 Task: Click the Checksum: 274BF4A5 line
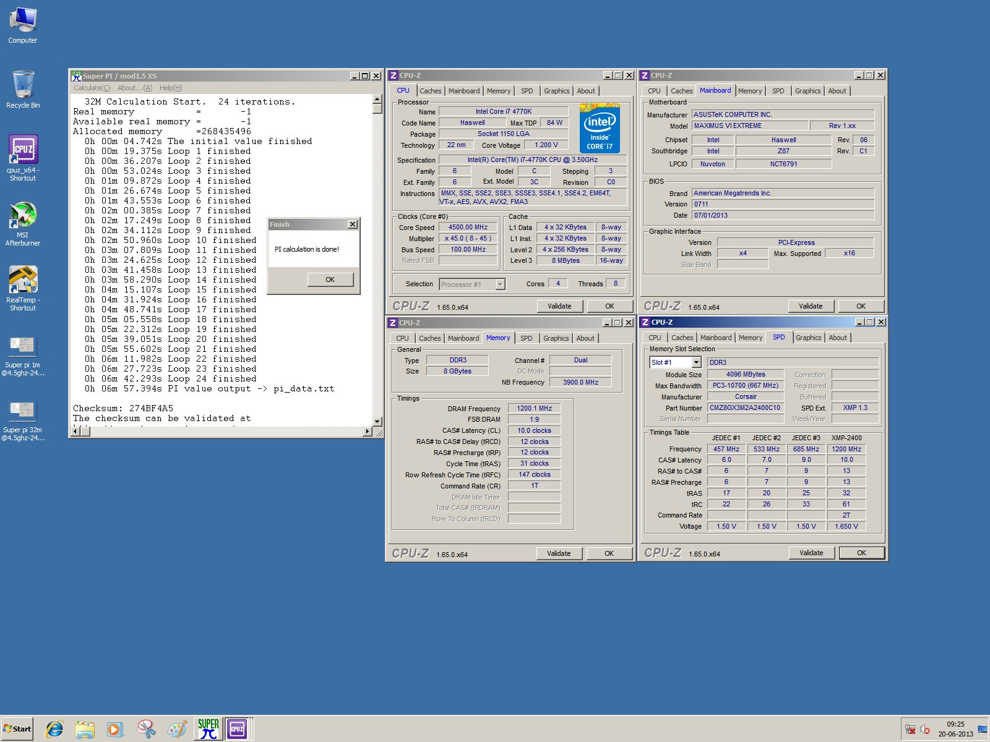click(x=123, y=408)
